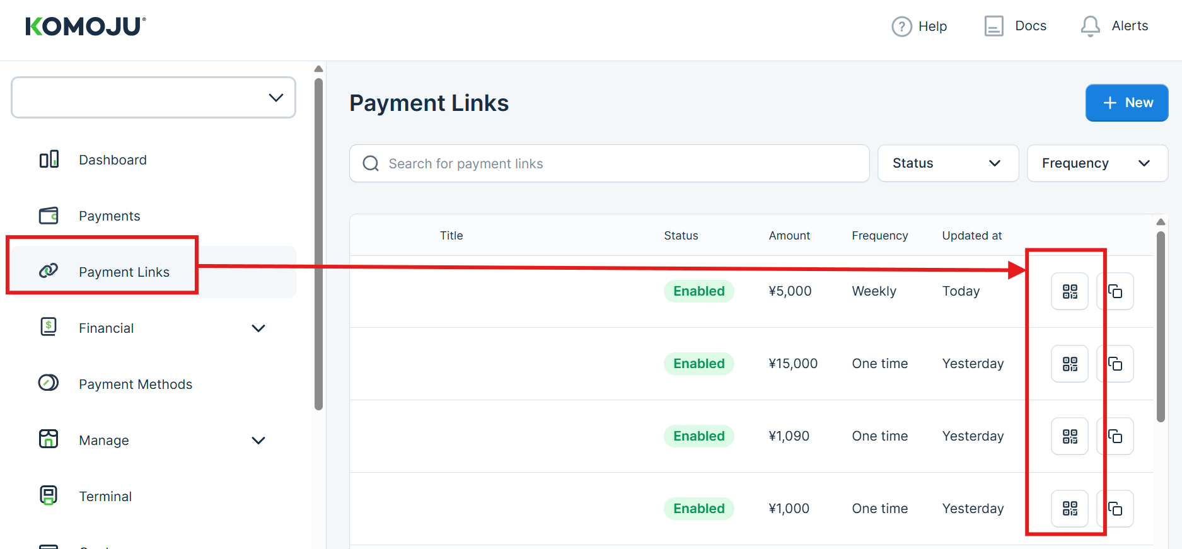
Task: Open the merchant account selector dropdown
Action: (x=153, y=98)
